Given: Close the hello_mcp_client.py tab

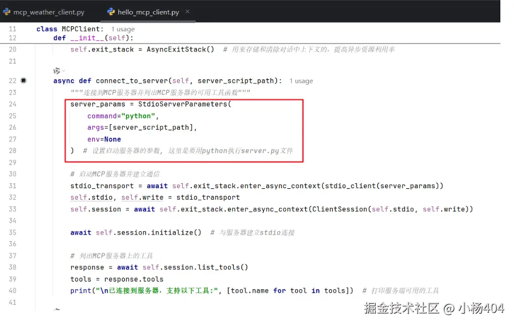Looking at the screenshot, I should [187, 12].
